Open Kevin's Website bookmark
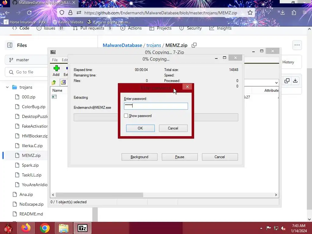Image resolution: width=312 pixels, height=234 pixels. 68,22
